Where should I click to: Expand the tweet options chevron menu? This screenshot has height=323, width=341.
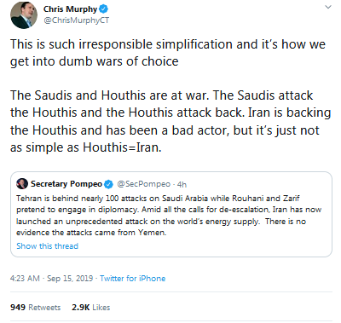click(x=328, y=7)
